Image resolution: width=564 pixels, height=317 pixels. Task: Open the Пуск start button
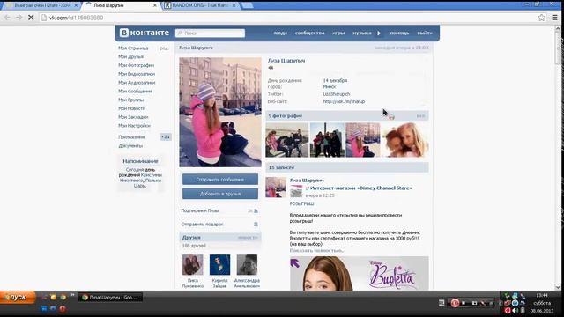pyautogui.click(x=18, y=298)
